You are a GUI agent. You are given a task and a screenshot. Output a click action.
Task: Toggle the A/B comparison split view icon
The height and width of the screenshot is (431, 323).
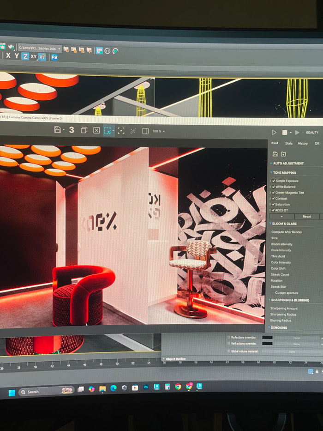point(145,131)
